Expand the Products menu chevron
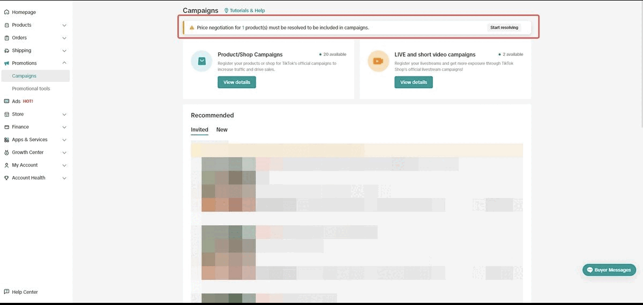 64,25
